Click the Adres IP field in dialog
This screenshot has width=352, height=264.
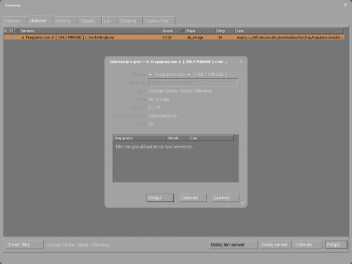point(193,82)
